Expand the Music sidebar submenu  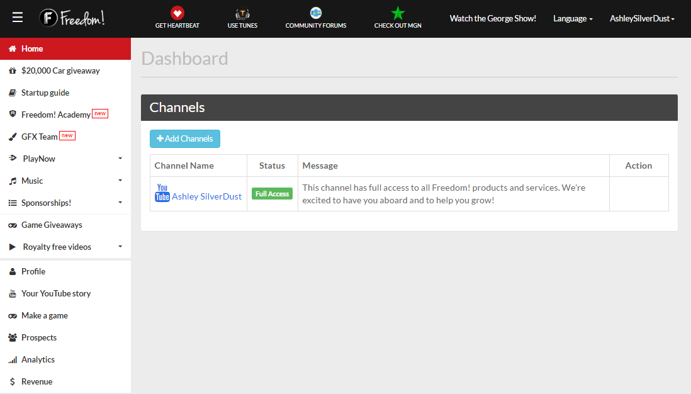pyautogui.click(x=120, y=181)
